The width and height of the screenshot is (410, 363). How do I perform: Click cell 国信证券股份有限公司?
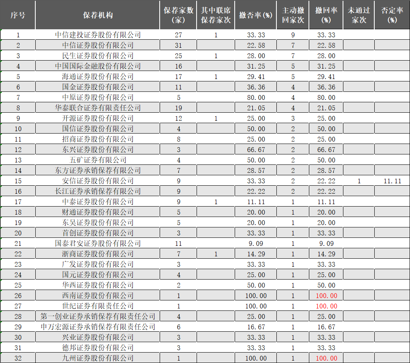pos(97,129)
